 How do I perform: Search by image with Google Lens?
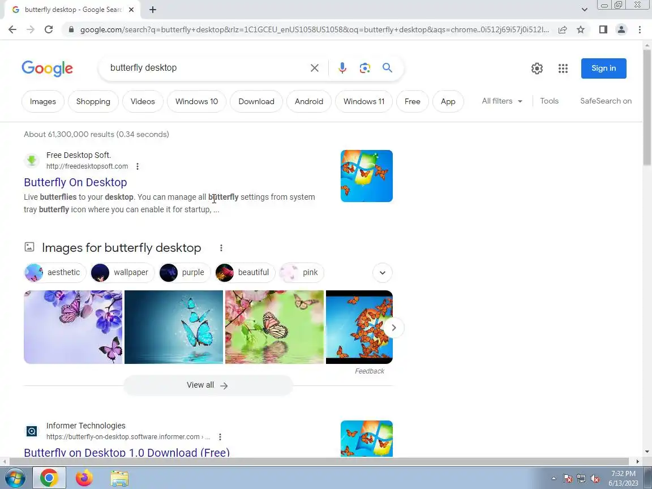tap(364, 68)
